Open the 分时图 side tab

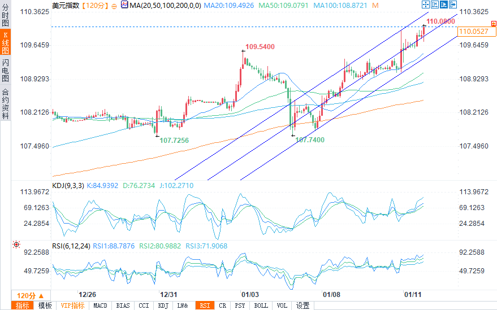6,15
